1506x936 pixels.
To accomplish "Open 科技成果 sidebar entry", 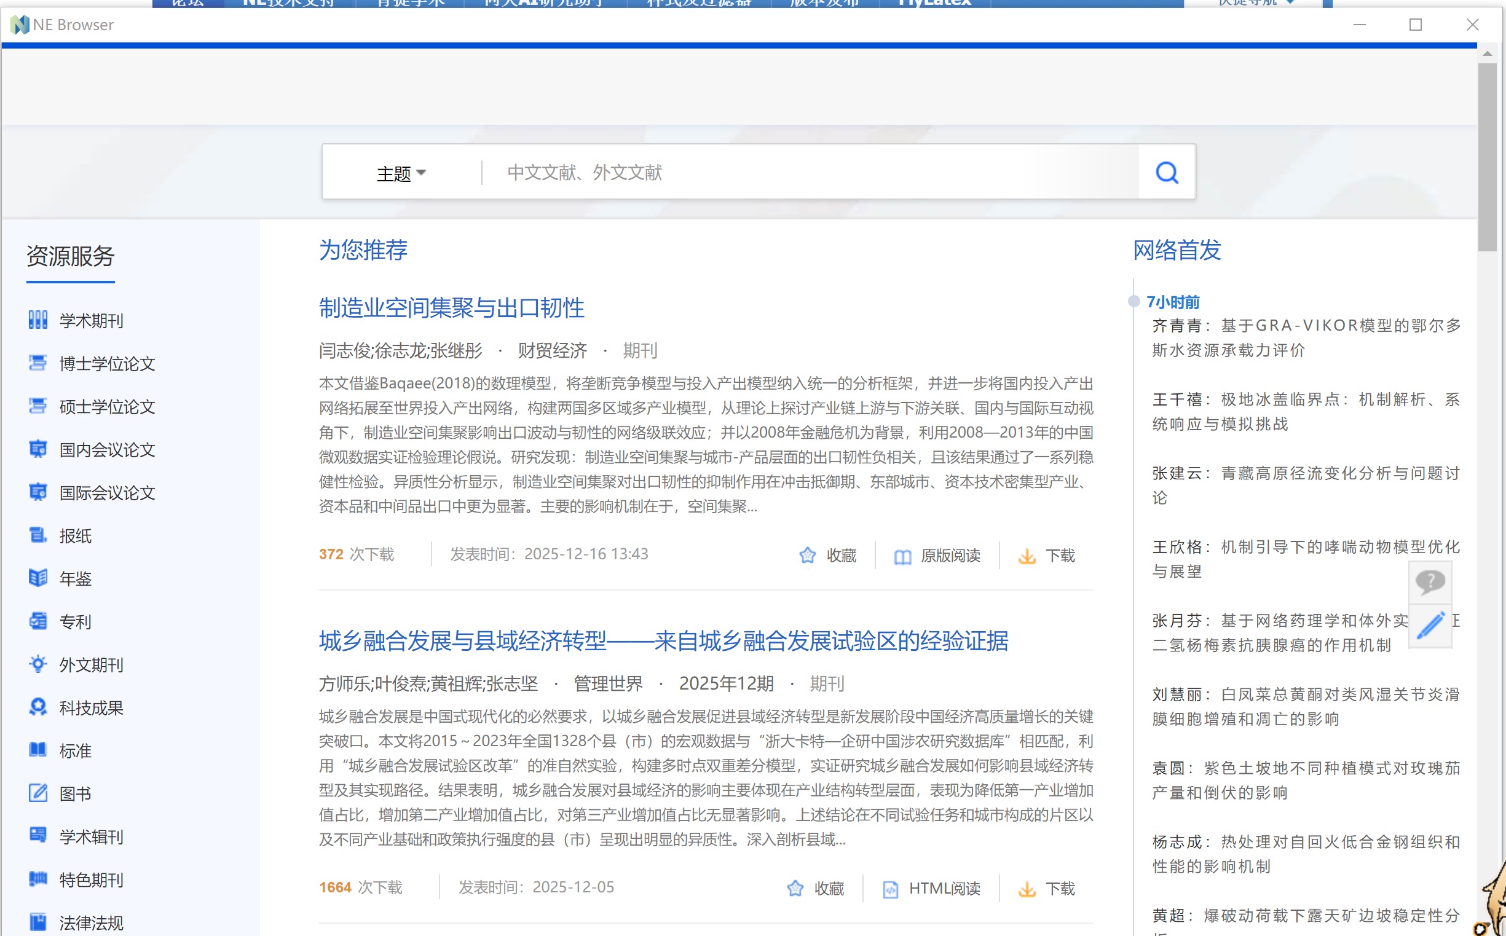I will click(x=91, y=707).
